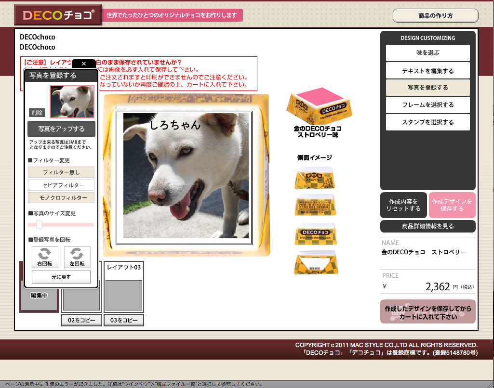
Task: Click the uploaded dog photo thumbnail
Action: [x=72, y=102]
